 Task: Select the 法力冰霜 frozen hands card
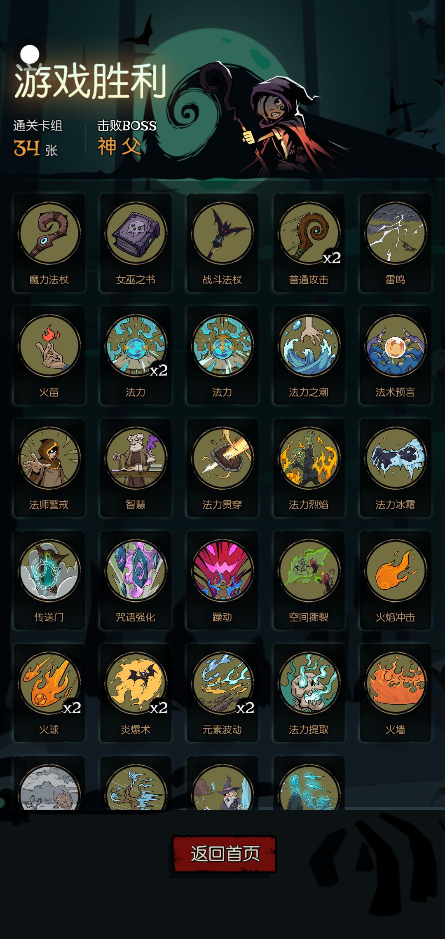pos(395,468)
